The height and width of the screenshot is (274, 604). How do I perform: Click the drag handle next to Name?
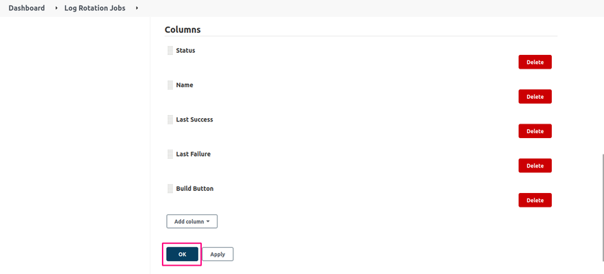coord(170,85)
